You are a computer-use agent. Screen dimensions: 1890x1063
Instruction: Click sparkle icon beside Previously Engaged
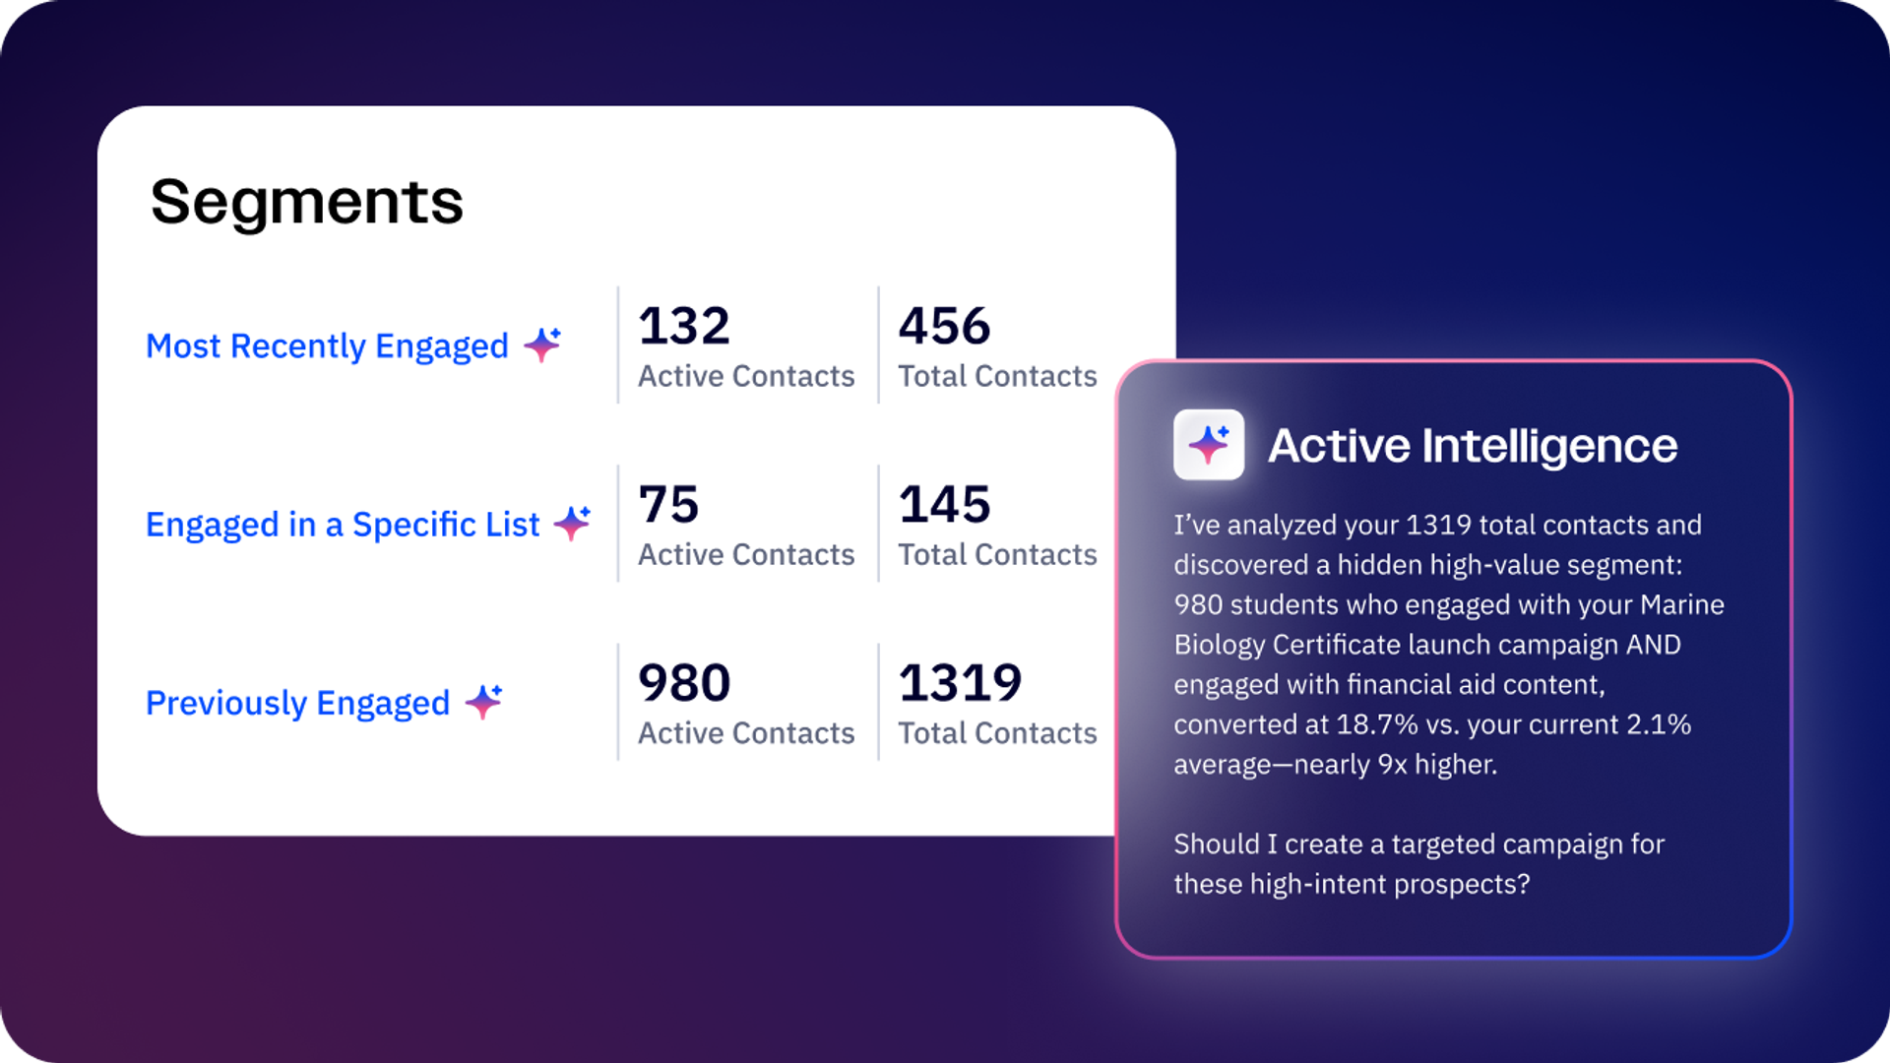pos(483,702)
